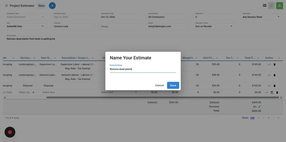Image resolution: width=286 pixels, height=142 pixels.
Task: Open the Rows per page 100 selector
Action: coord(252,118)
